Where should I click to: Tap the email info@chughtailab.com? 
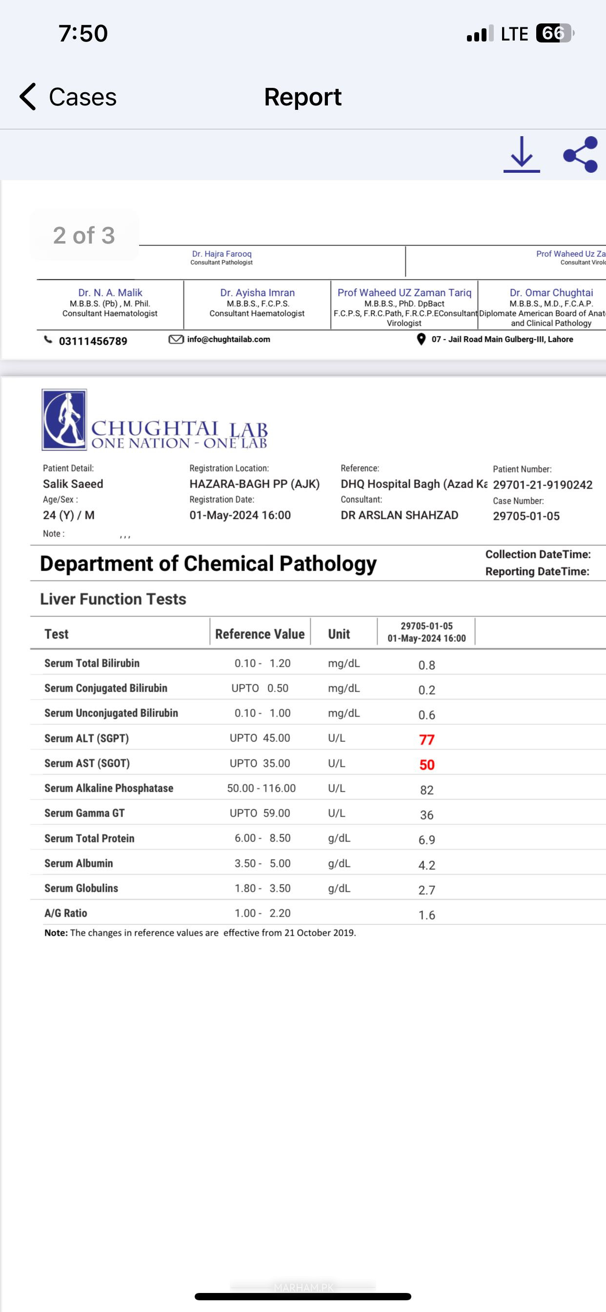(x=229, y=339)
